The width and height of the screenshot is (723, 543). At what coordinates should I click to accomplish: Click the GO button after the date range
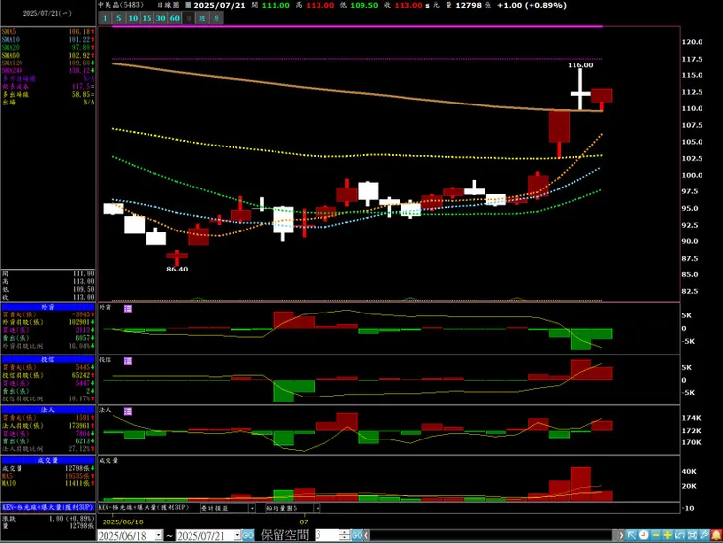pyautogui.click(x=248, y=535)
